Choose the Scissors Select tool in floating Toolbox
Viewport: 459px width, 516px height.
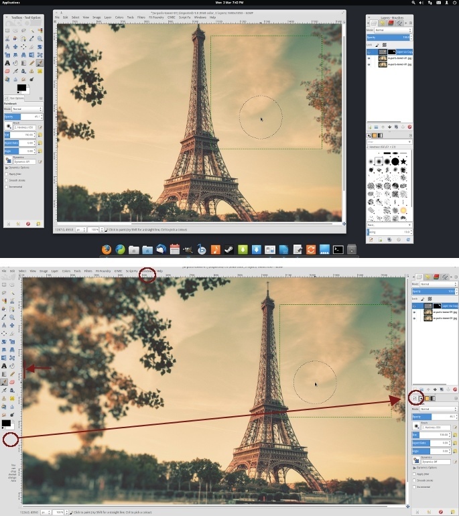(x=7, y=39)
